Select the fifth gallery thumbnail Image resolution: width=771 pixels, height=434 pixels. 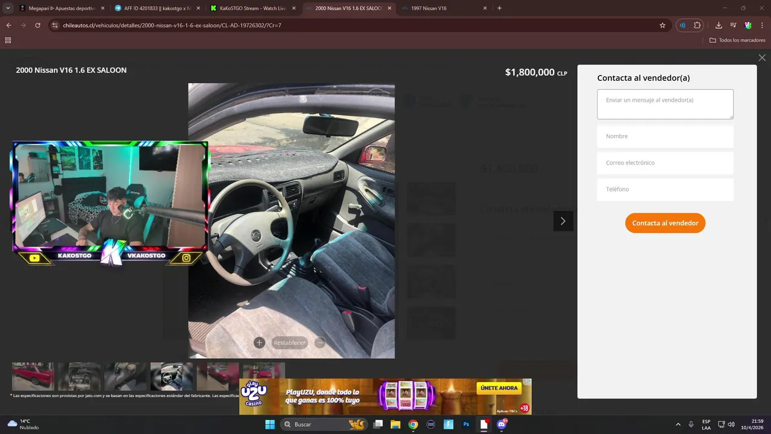tap(217, 376)
